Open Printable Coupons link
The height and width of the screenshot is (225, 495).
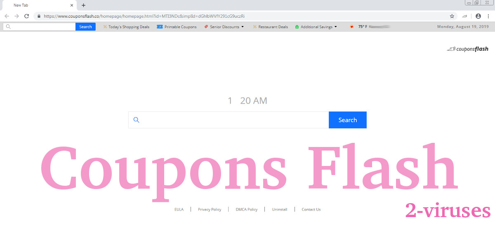tap(180, 27)
